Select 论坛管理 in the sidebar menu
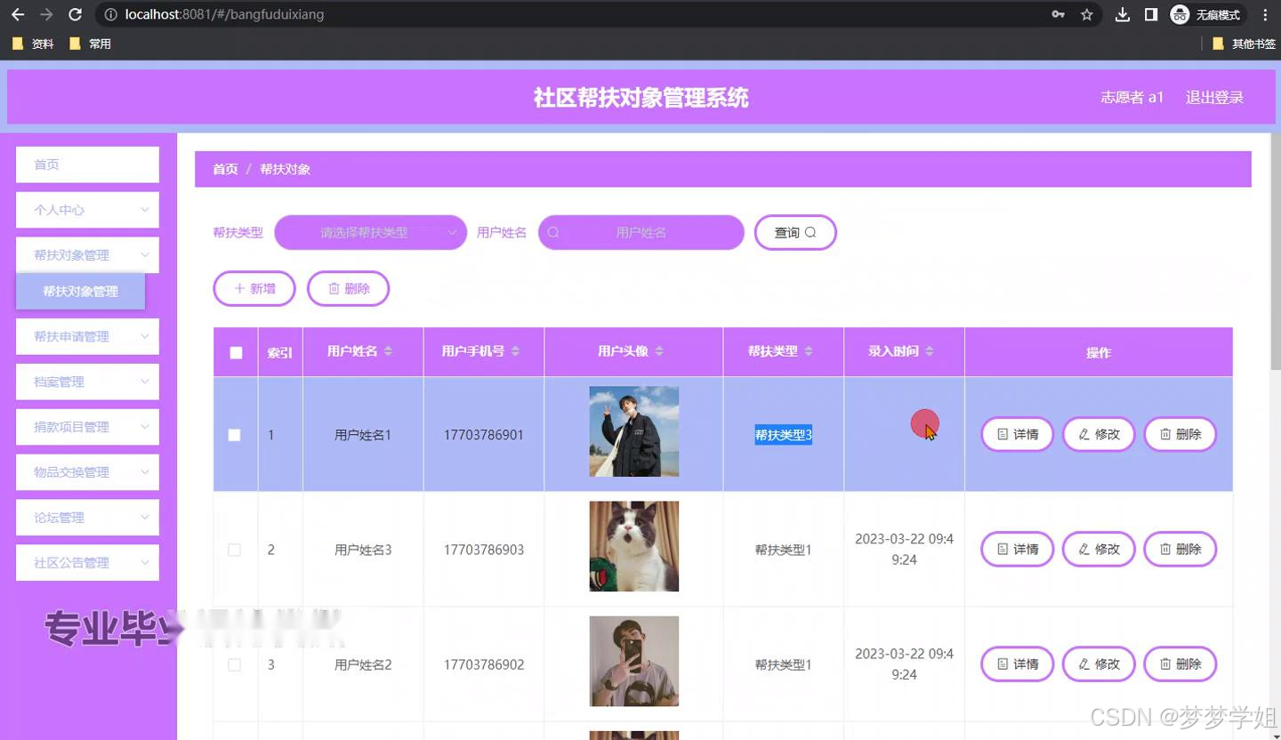Image resolution: width=1281 pixels, height=740 pixels. click(86, 517)
